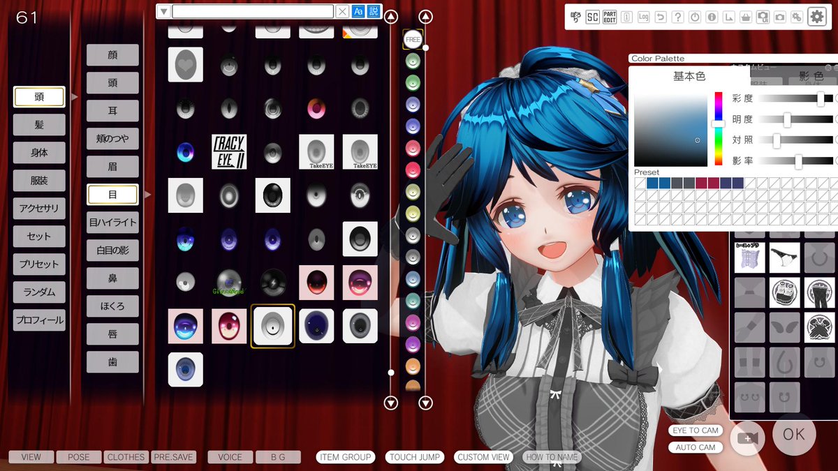Toggle AUTO CAM option
Viewport: 838px width, 471px height.
pyautogui.click(x=695, y=447)
